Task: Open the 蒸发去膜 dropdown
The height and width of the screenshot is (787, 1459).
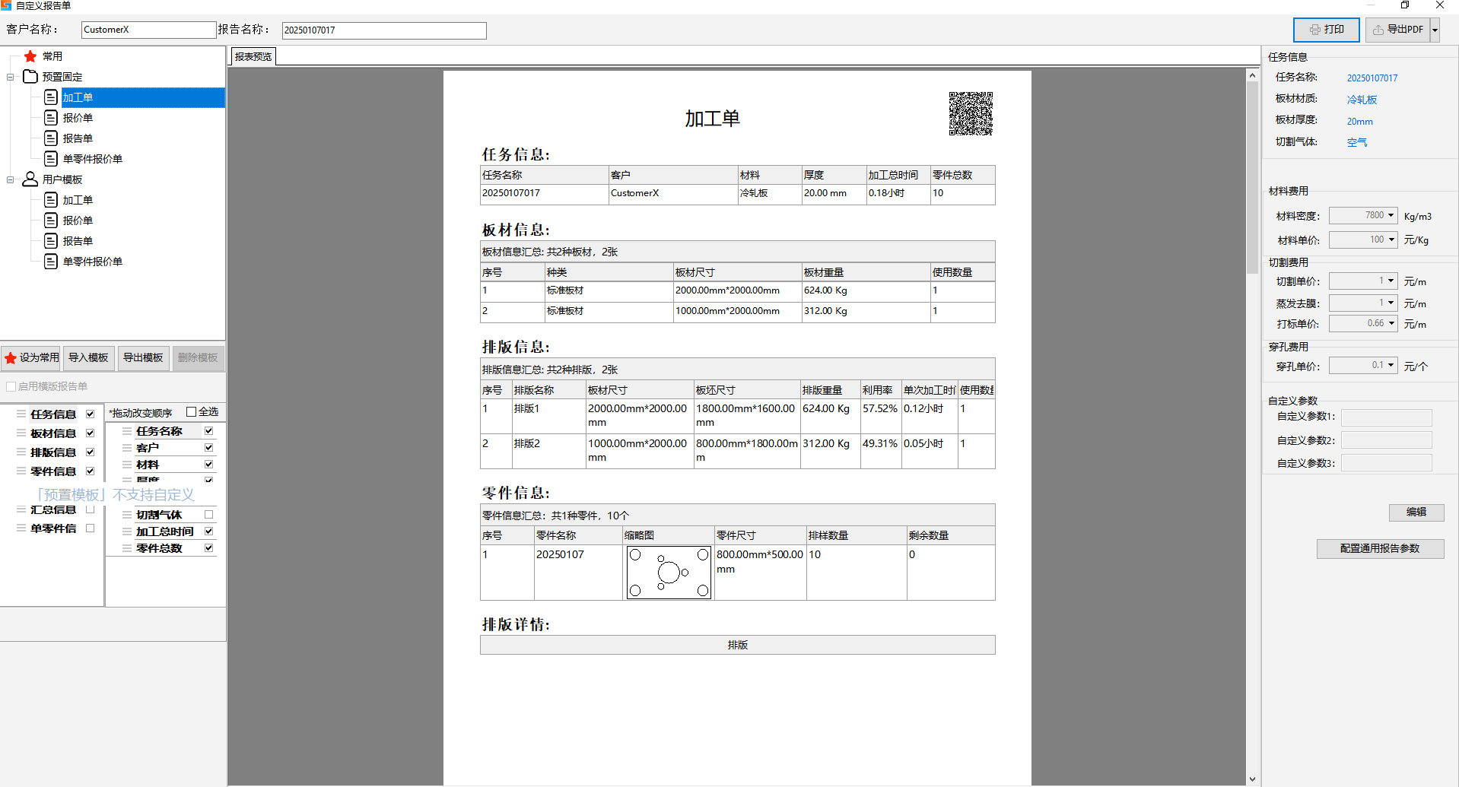Action: click(x=1391, y=303)
